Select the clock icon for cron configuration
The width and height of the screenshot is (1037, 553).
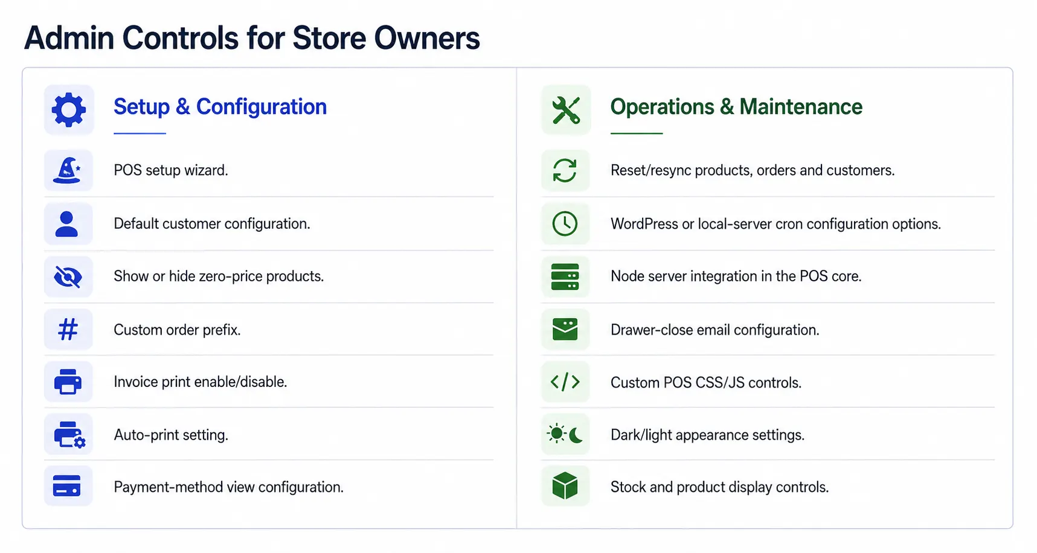[565, 224]
